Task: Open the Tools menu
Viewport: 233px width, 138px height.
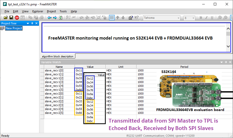Action: (x=63, y=11)
